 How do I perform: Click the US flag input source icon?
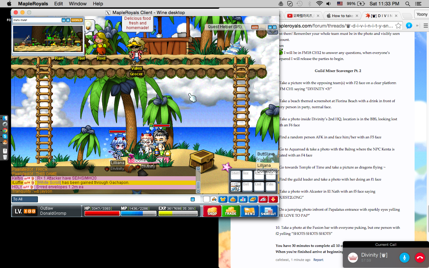[340, 4]
